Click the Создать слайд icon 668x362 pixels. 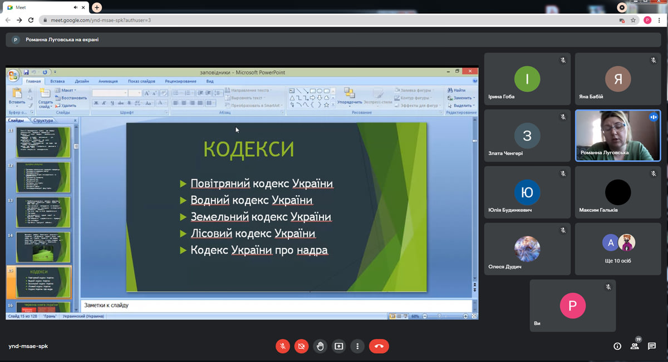[46, 93]
